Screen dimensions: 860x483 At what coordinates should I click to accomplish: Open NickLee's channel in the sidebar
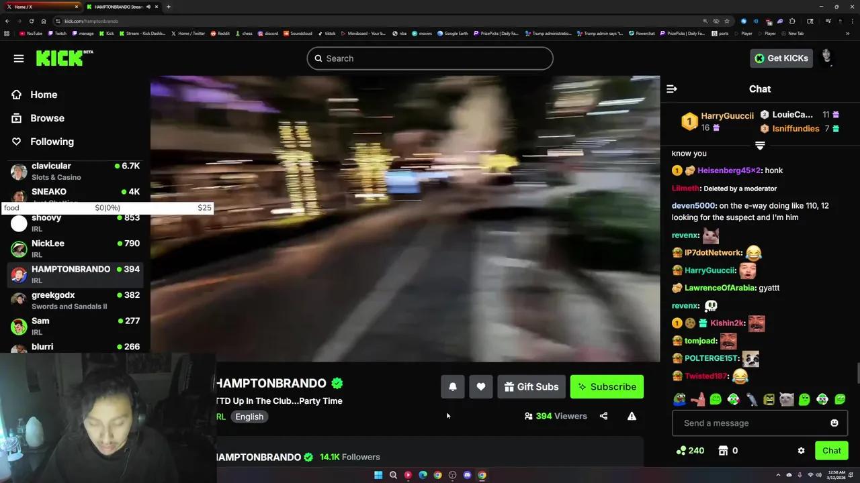pyautogui.click(x=75, y=249)
